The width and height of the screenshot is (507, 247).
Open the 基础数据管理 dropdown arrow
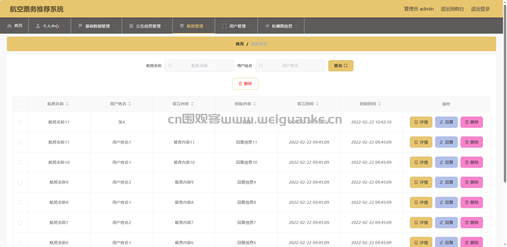(114, 26)
